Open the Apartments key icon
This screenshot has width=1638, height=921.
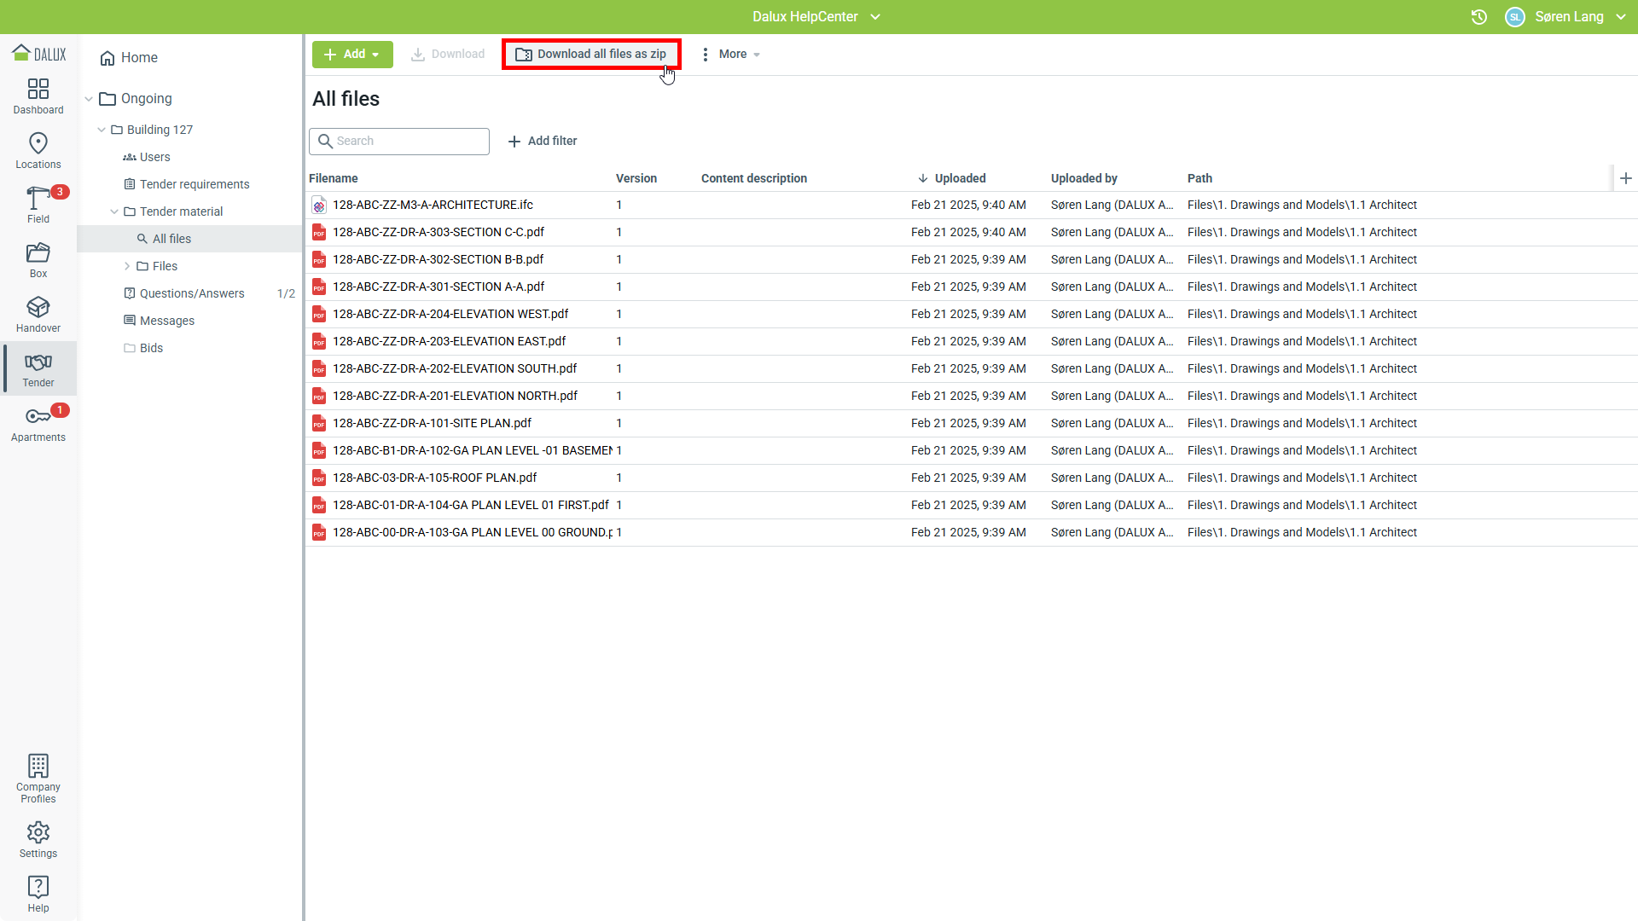[x=38, y=416]
